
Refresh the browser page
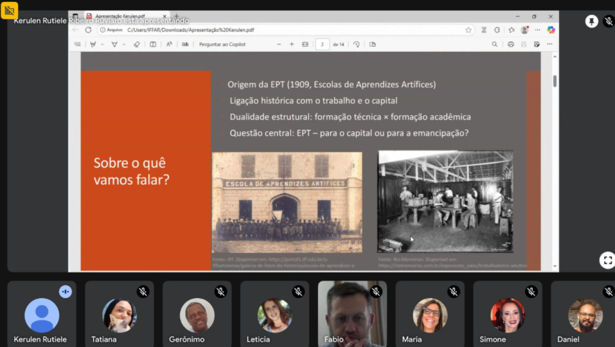coord(88,30)
